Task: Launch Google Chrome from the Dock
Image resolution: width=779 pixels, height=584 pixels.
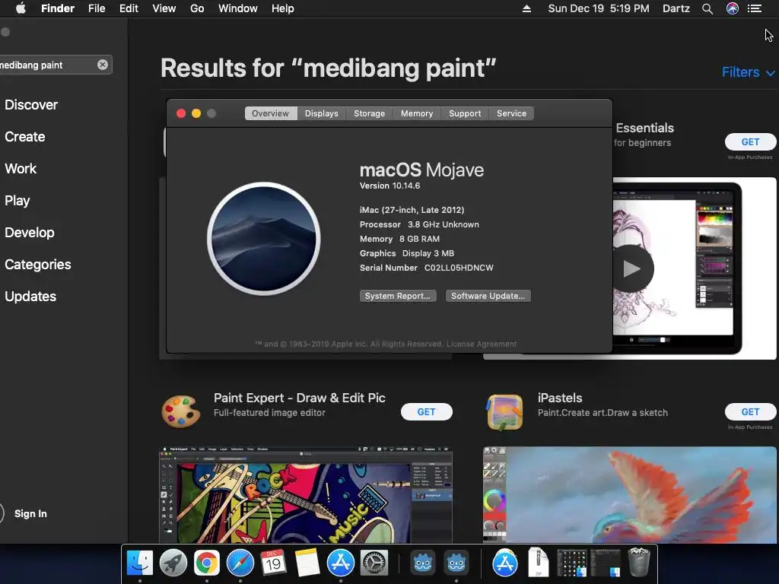Action: pos(207,563)
